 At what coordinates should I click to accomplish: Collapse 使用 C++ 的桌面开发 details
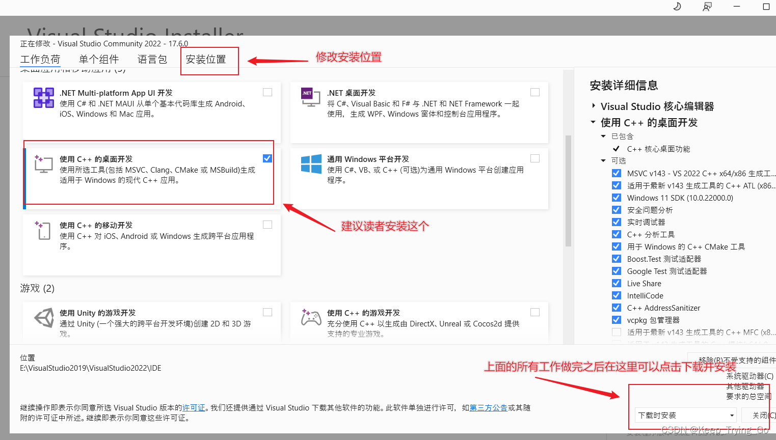tap(593, 122)
